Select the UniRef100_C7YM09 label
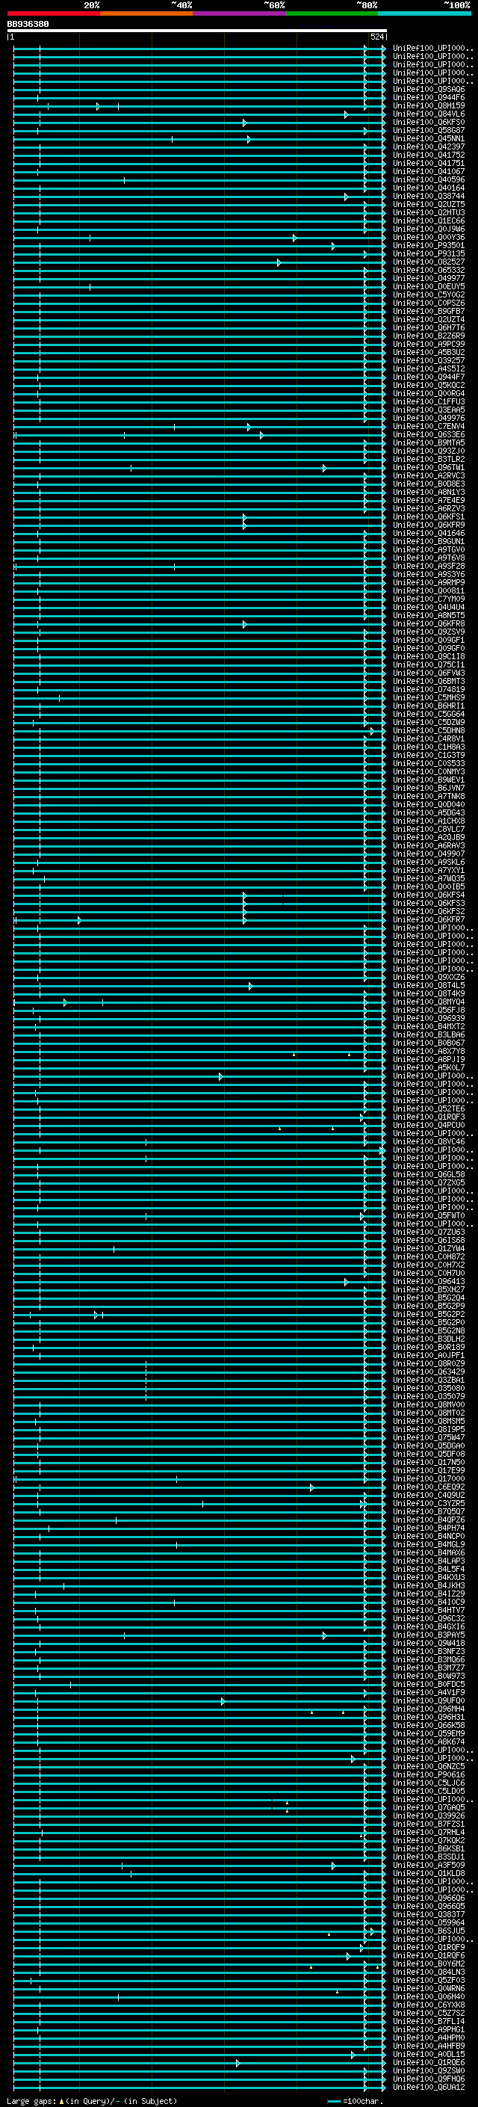This screenshot has height=2107, width=478. coord(429,599)
